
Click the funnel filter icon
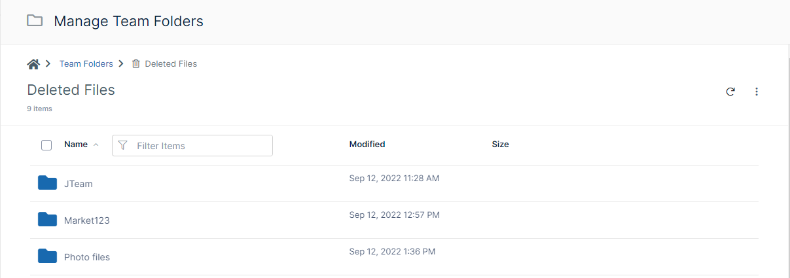[123, 145]
